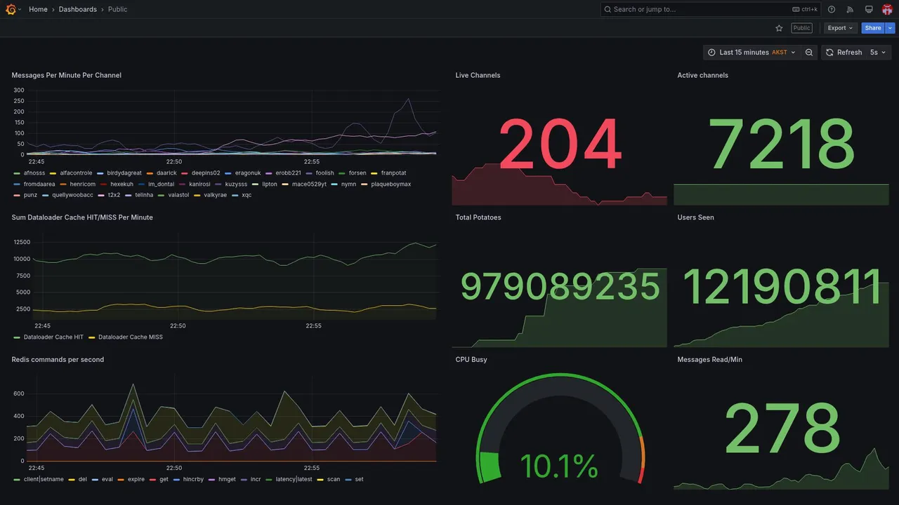
Task: Go to Home in the breadcrumb
Action: coord(38,9)
